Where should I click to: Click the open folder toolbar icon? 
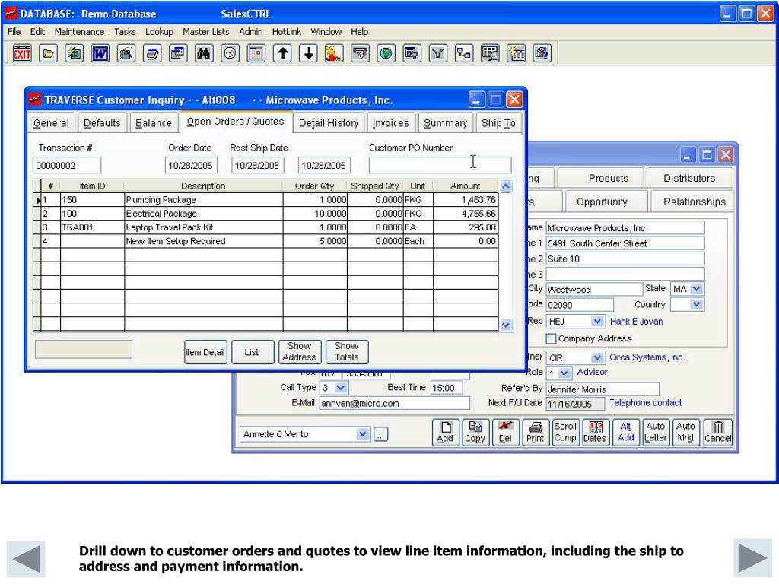click(x=48, y=53)
